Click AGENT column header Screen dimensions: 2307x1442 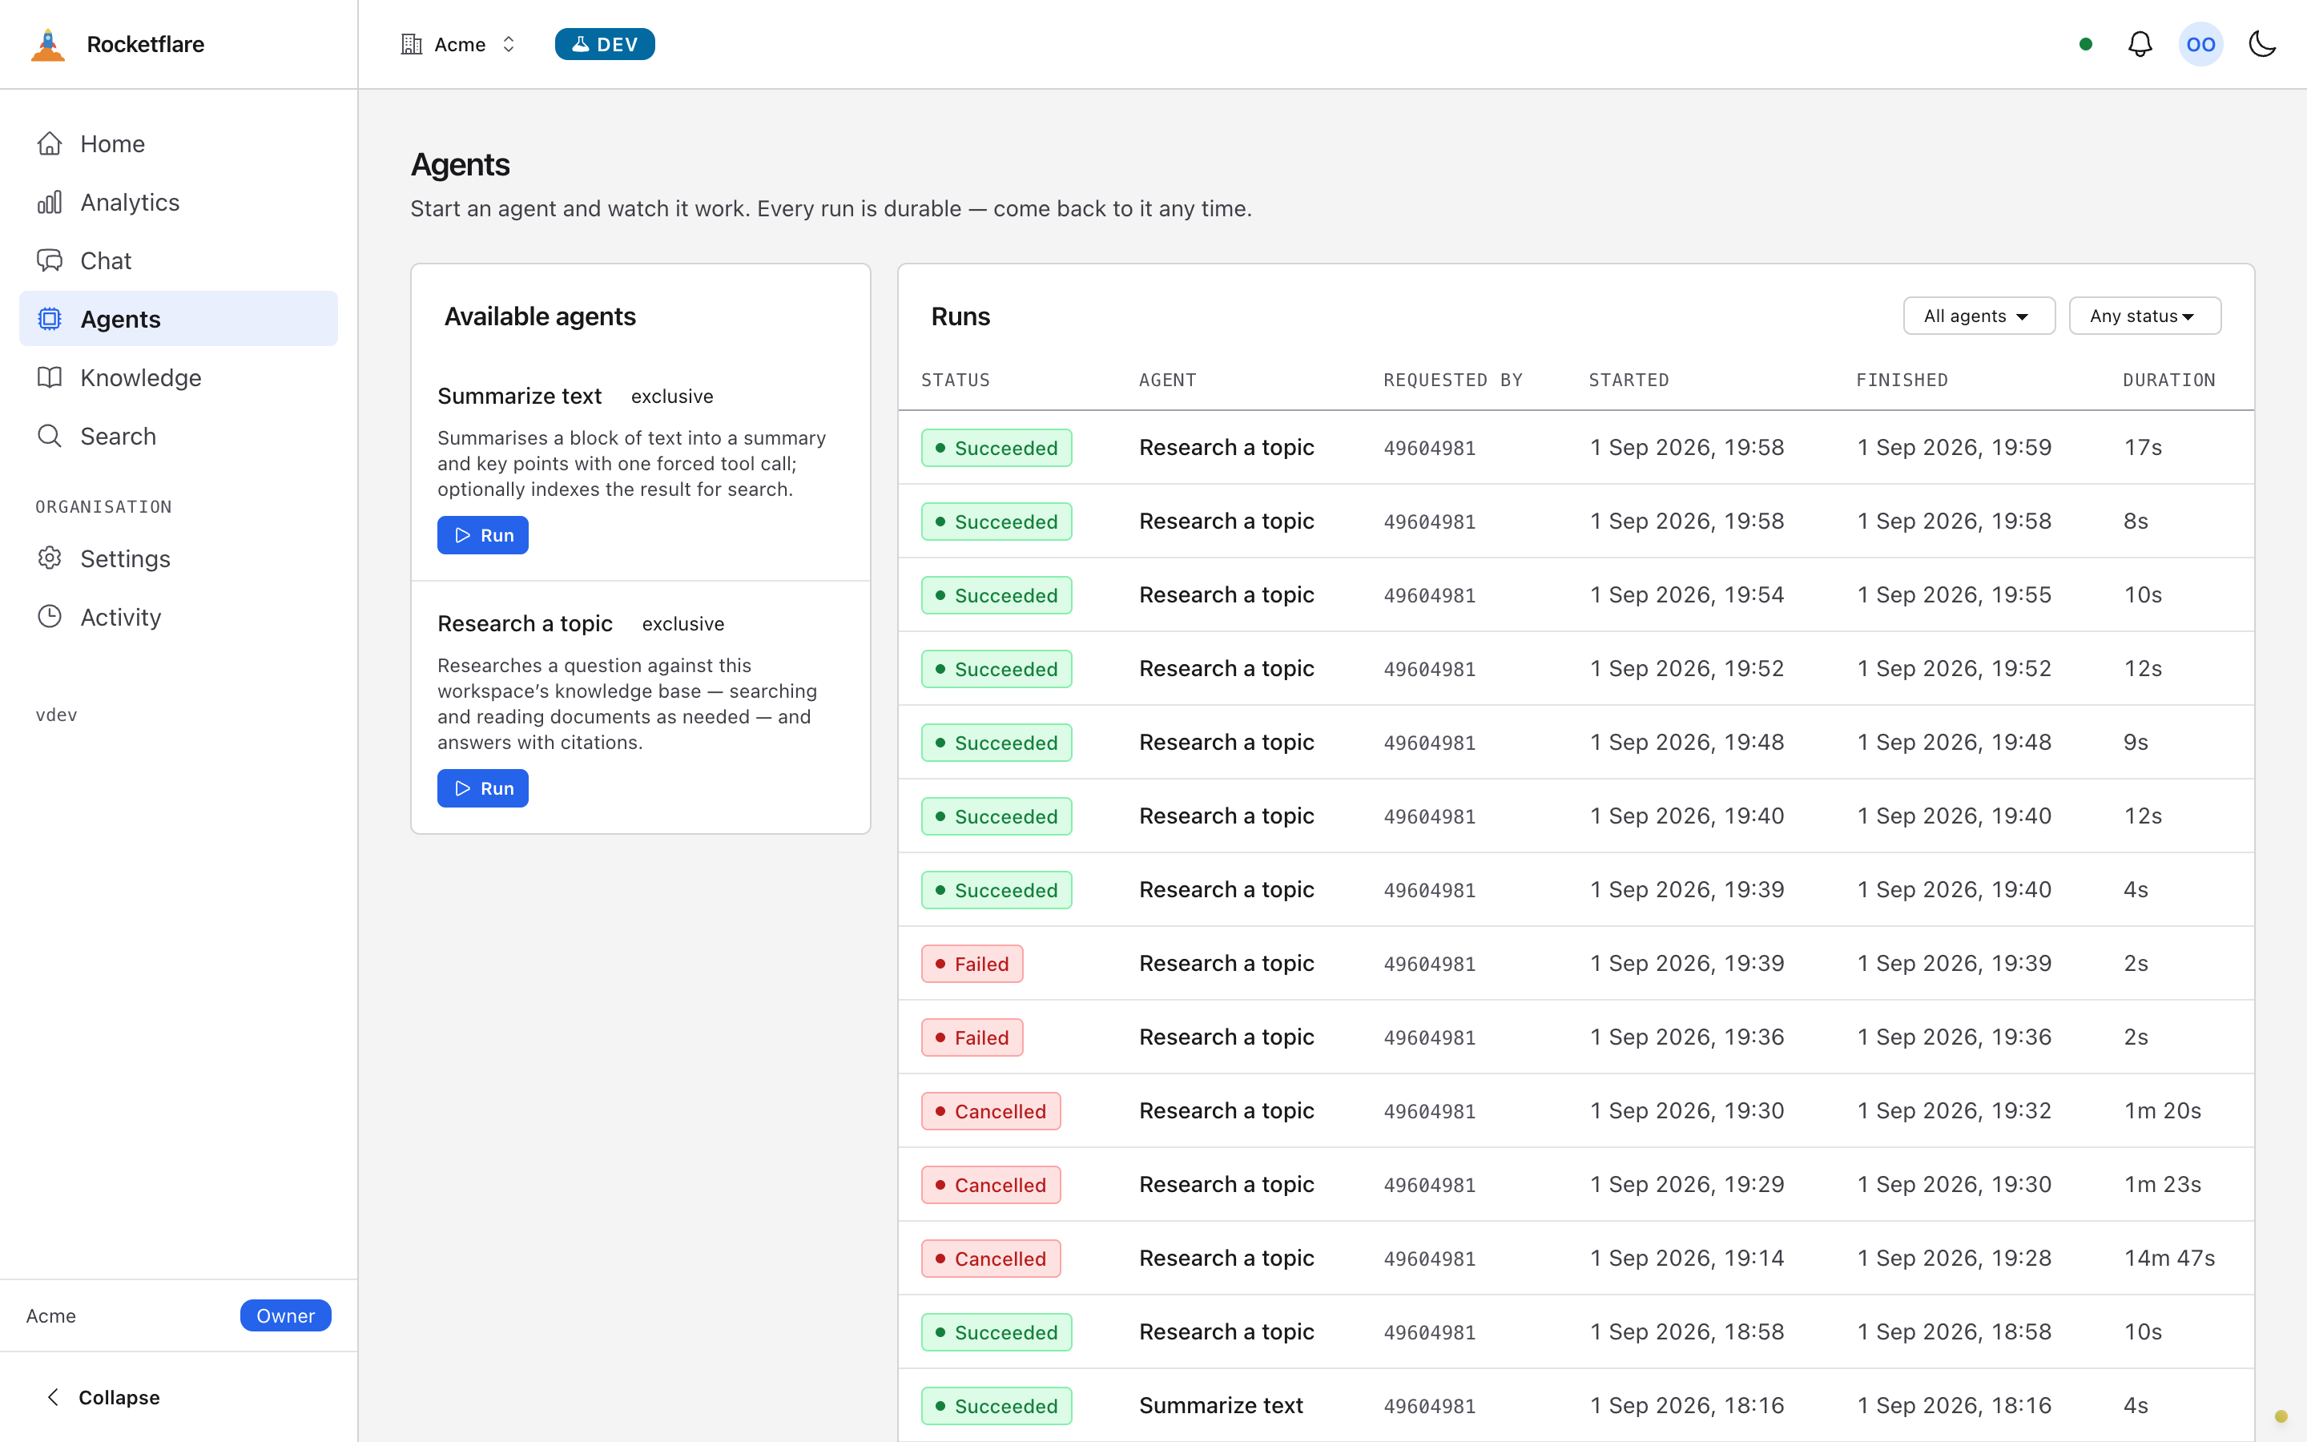click(x=1167, y=380)
